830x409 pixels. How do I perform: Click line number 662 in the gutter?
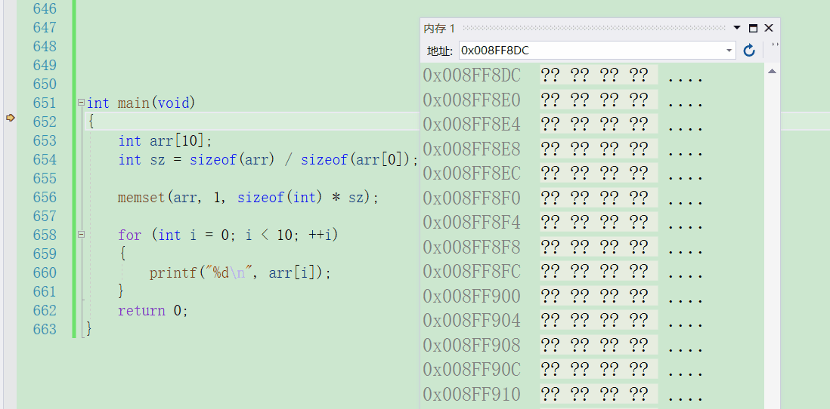pyautogui.click(x=45, y=310)
